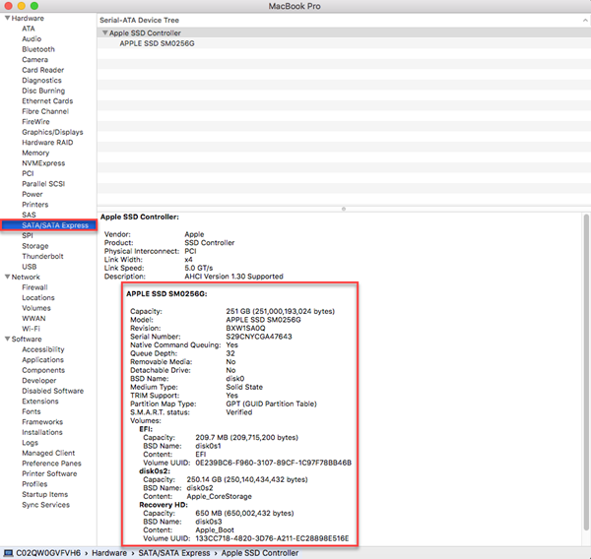Screen dimensions: 591x559
Task: Open Developer under Software
Action: click(38, 381)
